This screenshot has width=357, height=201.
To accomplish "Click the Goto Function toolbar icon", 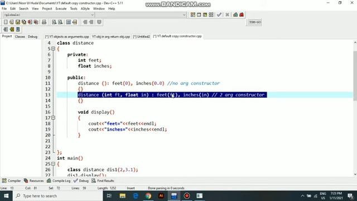I will pos(69,22).
